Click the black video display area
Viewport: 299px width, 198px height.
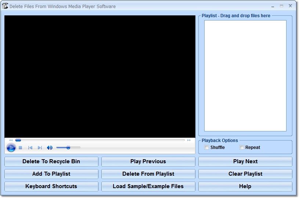[100, 76]
